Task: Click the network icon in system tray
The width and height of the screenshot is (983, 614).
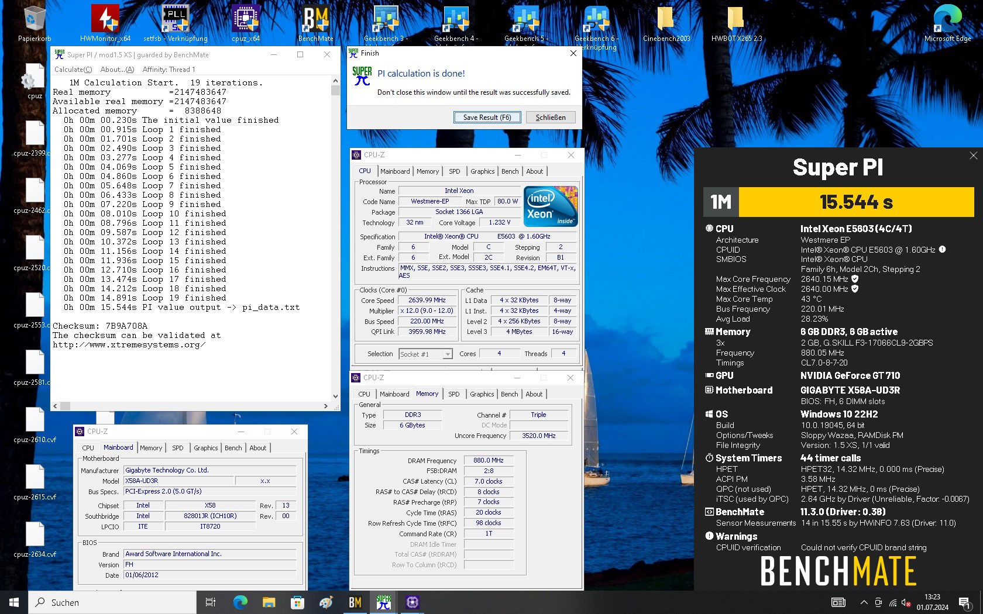Action: point(892,602)
